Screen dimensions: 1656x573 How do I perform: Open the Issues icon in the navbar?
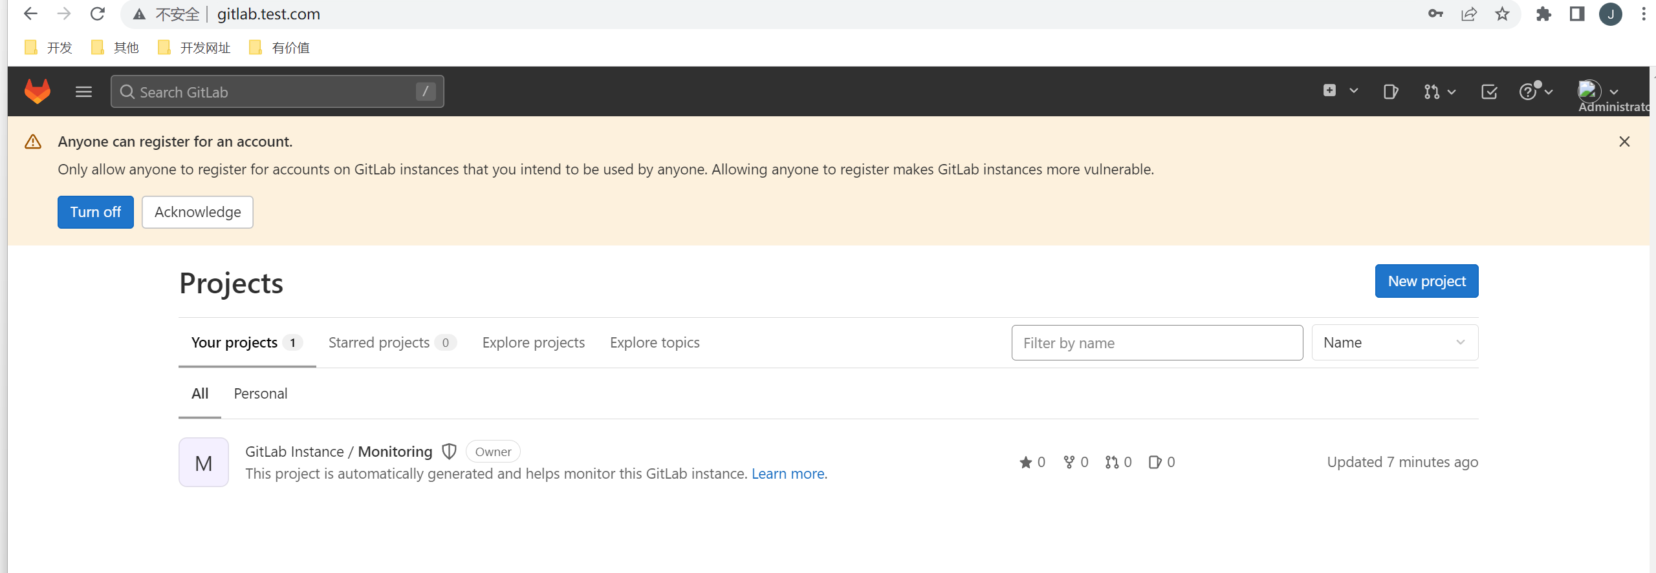pyautogui.click(x=1390, y=92)
